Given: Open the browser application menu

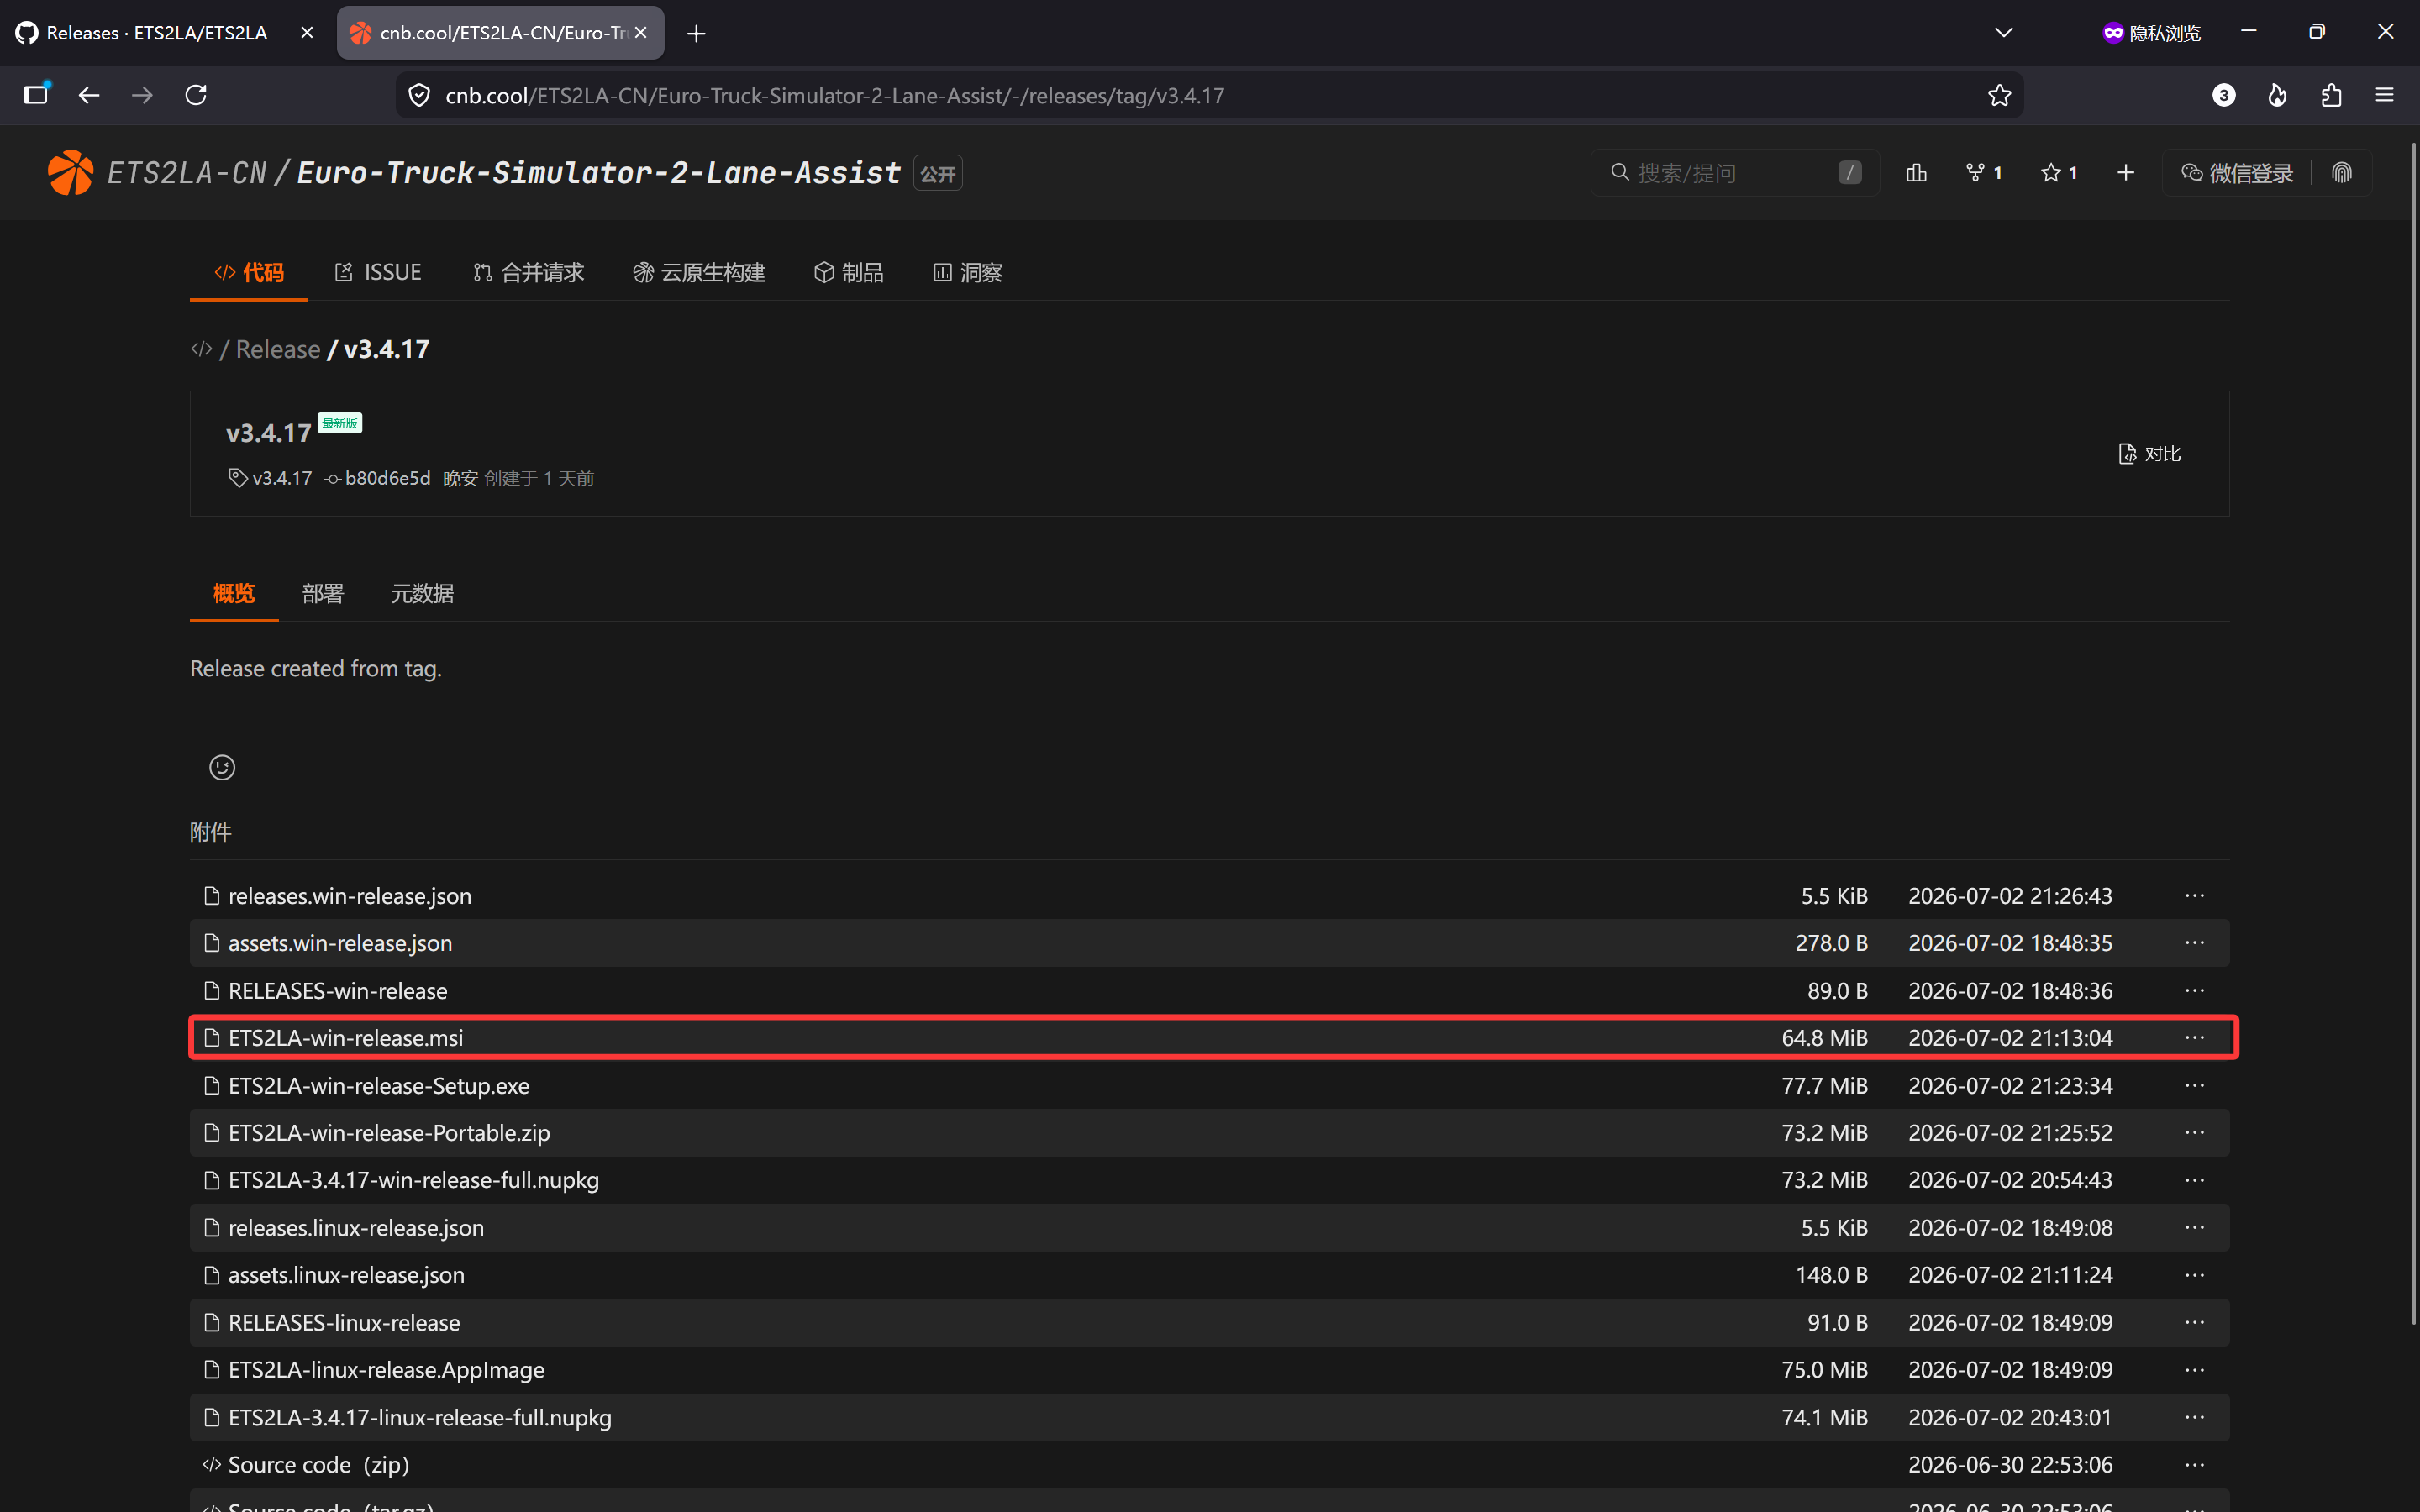Looking at the screenshot, I should 2385,95.
